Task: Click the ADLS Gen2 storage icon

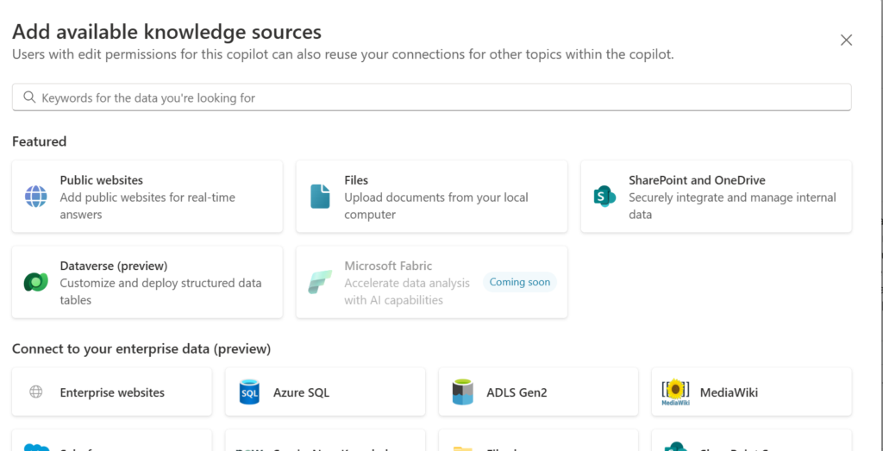Action: [462, 391]
